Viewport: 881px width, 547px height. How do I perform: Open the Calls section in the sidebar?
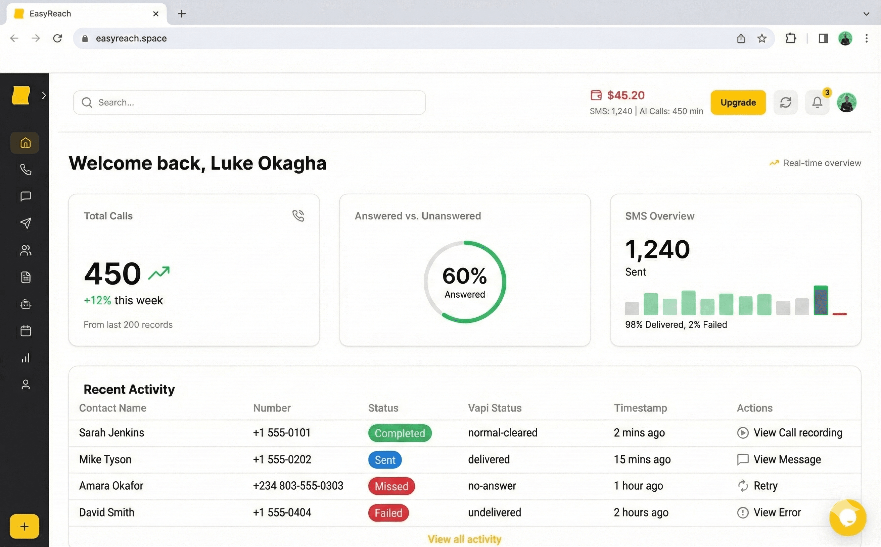click(x=26, y=169)
